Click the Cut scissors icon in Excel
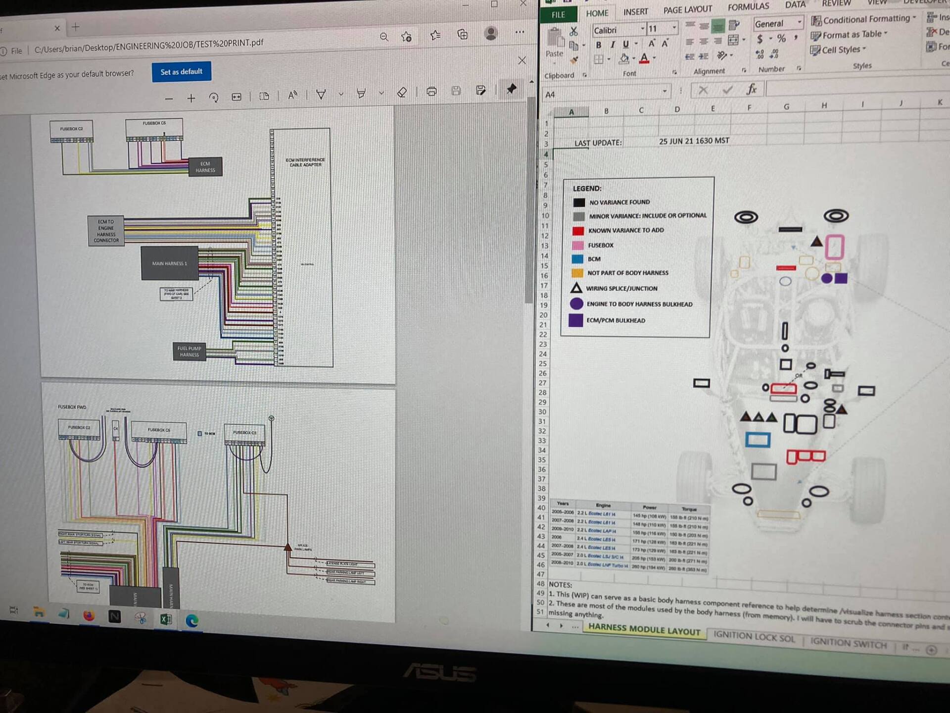This screenshot has width=950, height=713. click(x=573, y=32)
